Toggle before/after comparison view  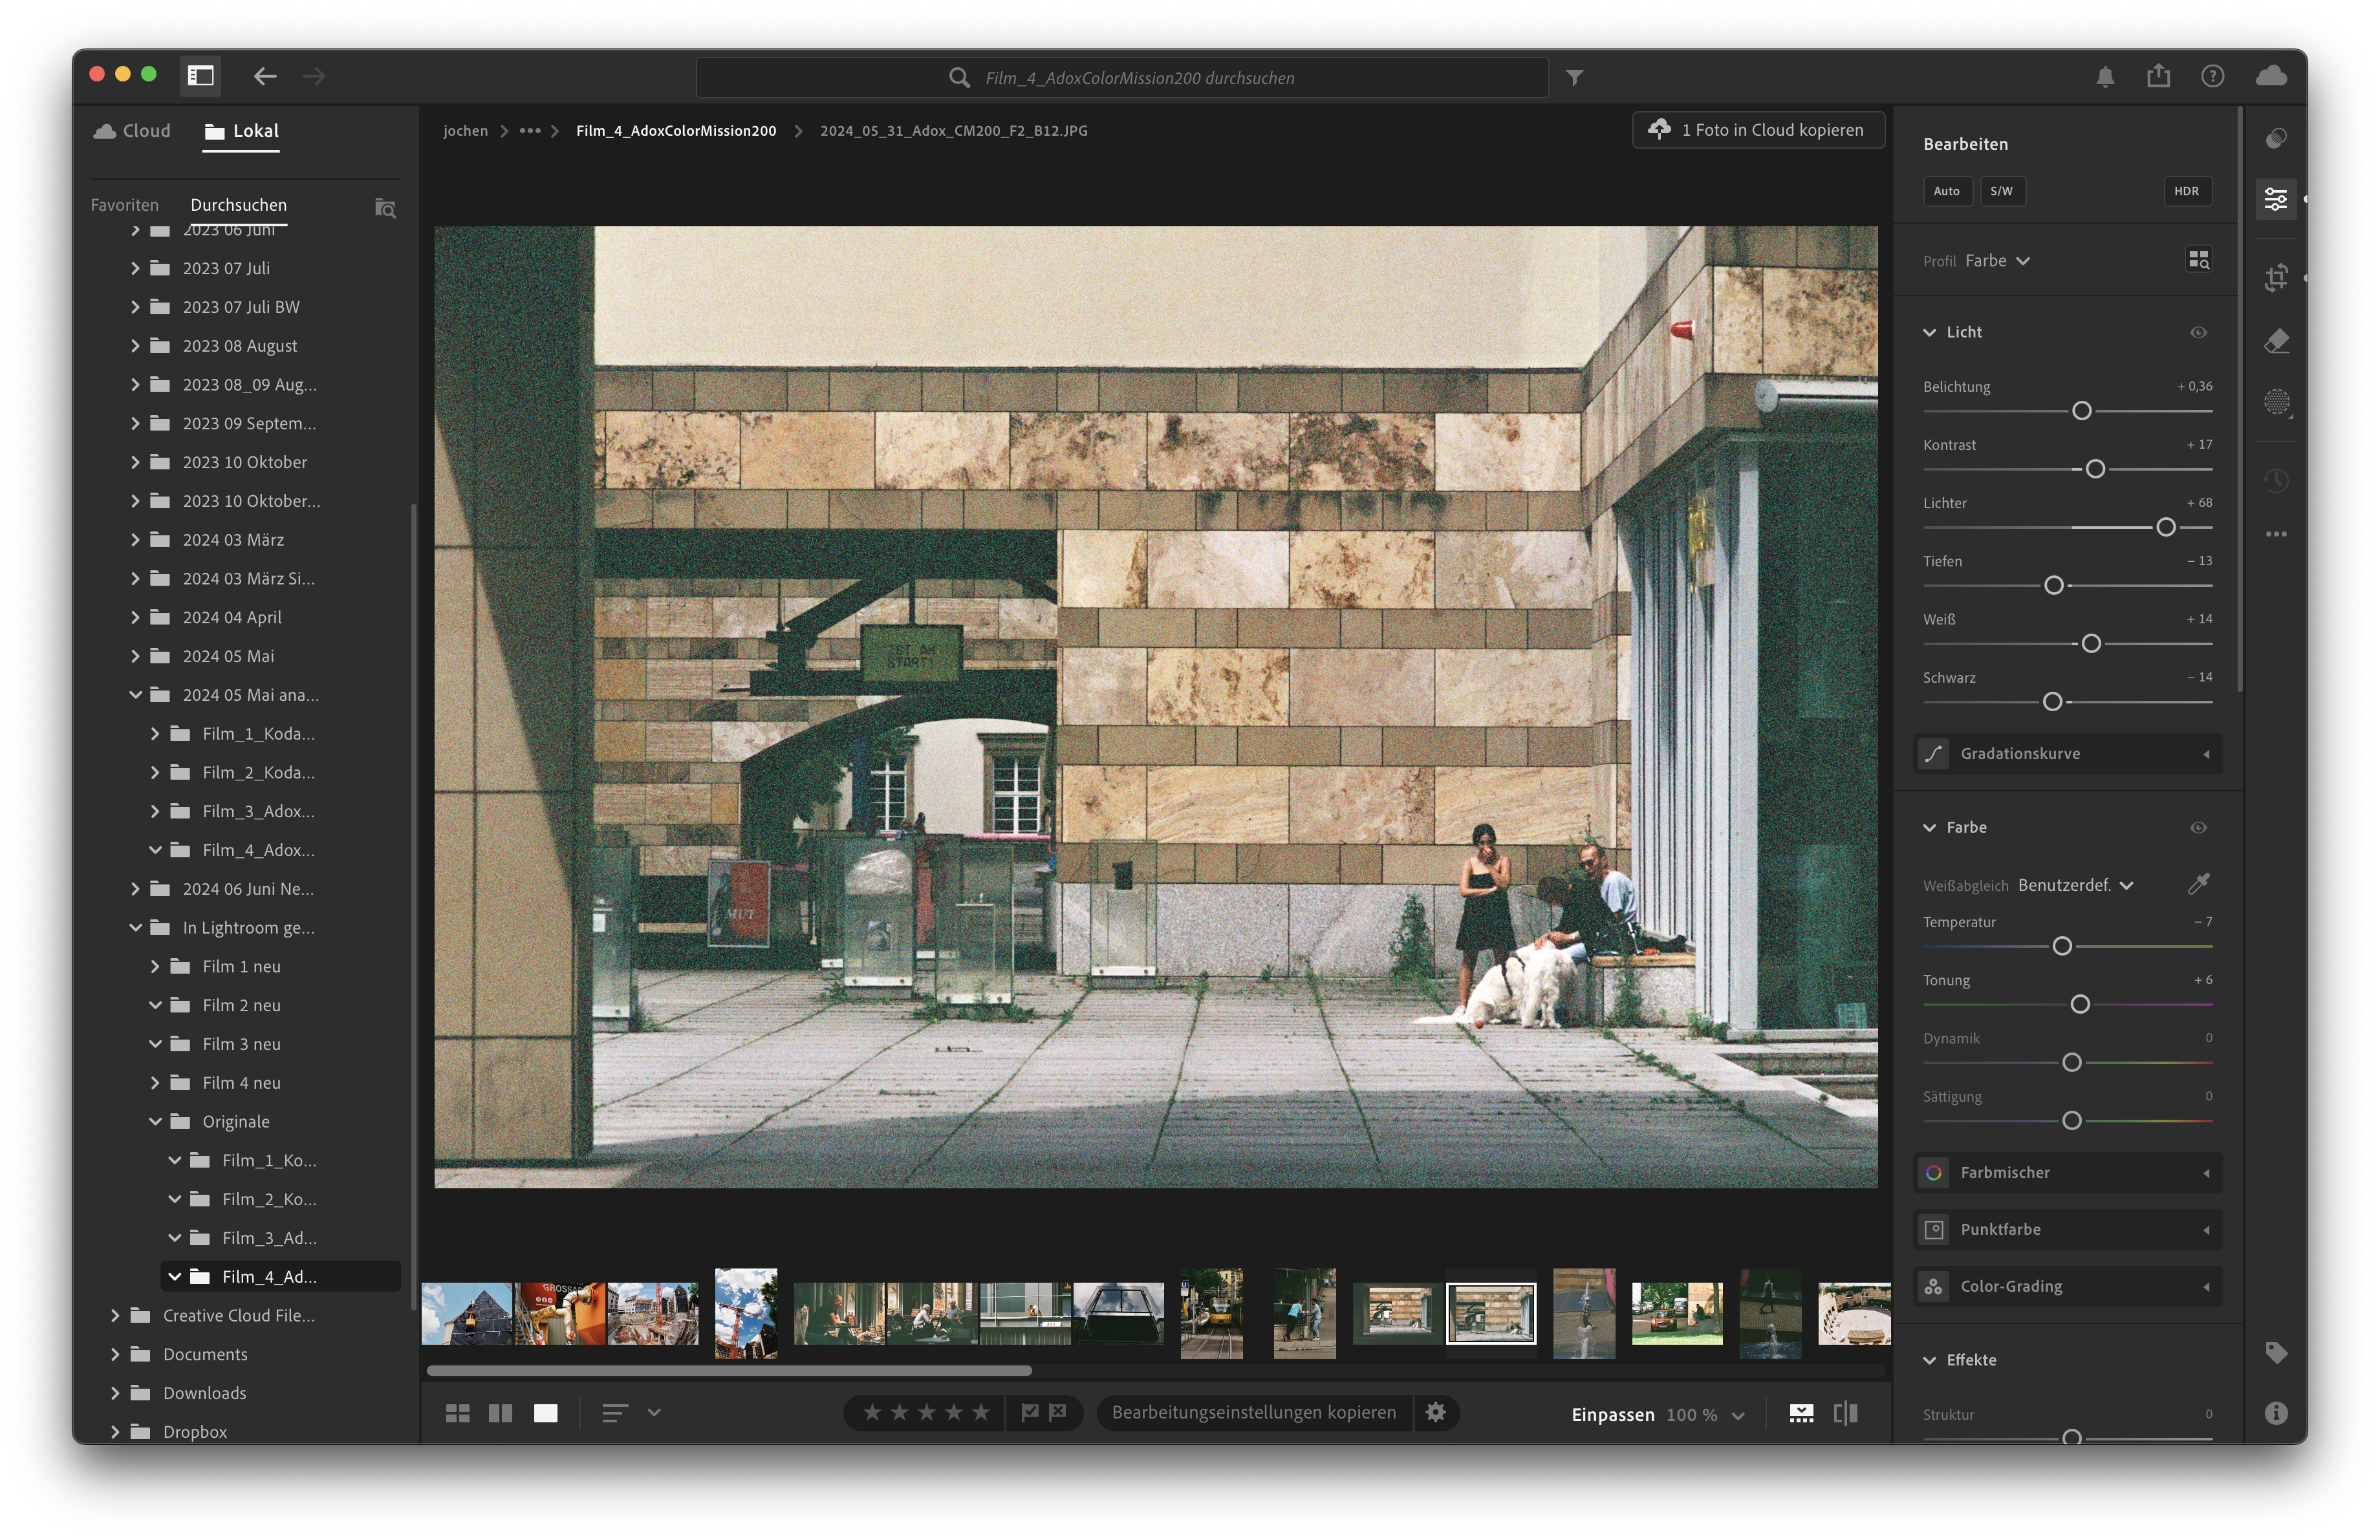point(1845,1413)
